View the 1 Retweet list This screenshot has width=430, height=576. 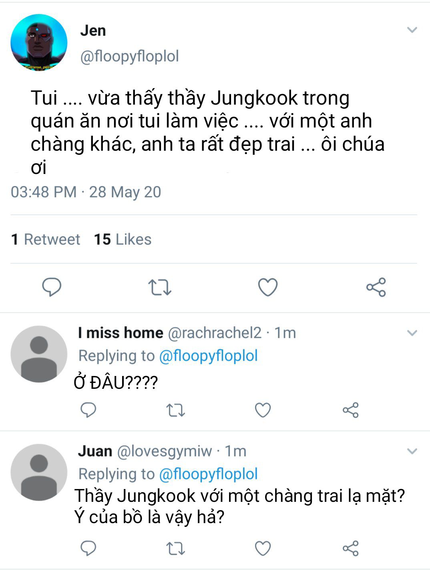pyautogui.click(x=46, y=239)
